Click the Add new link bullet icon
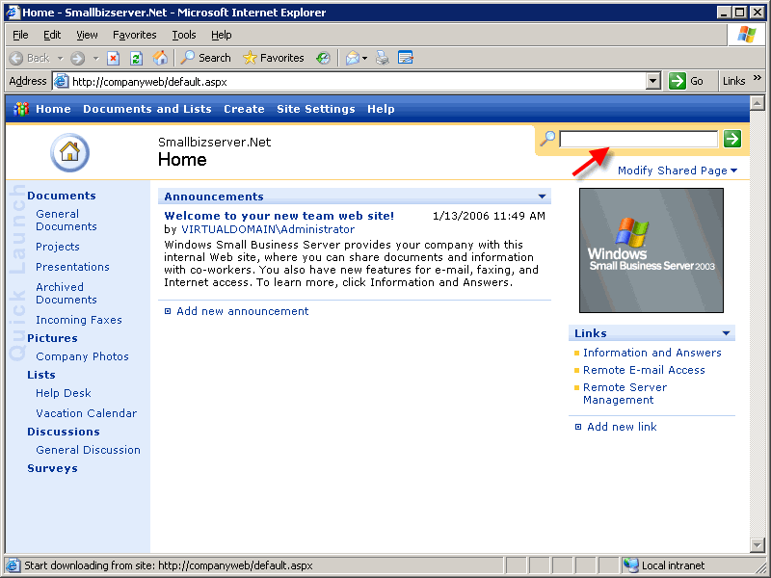 pyautogui.click(x=578, y=427)
